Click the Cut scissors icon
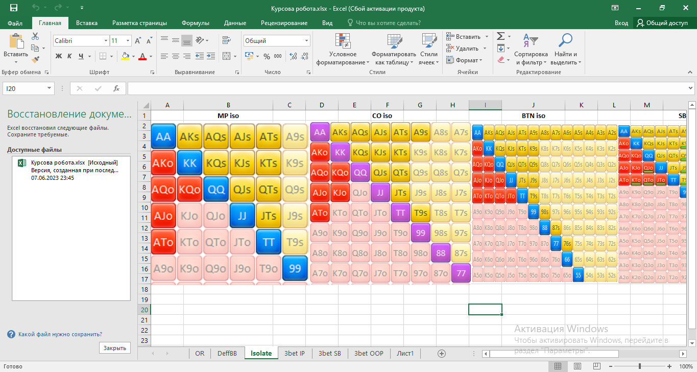 (35, 36)
